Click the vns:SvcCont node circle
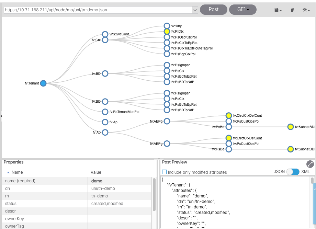This screenshot has width=316, height=229. click(105, 34)
